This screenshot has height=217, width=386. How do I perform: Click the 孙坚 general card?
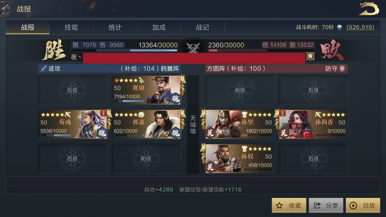239,124
